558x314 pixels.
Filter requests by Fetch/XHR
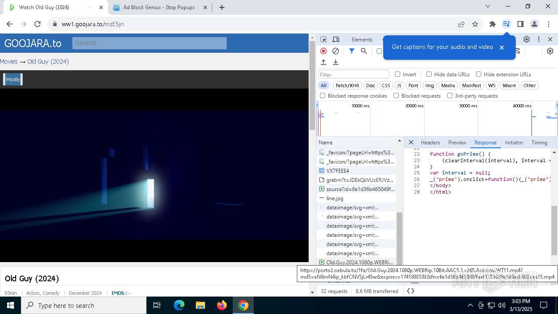347,85
